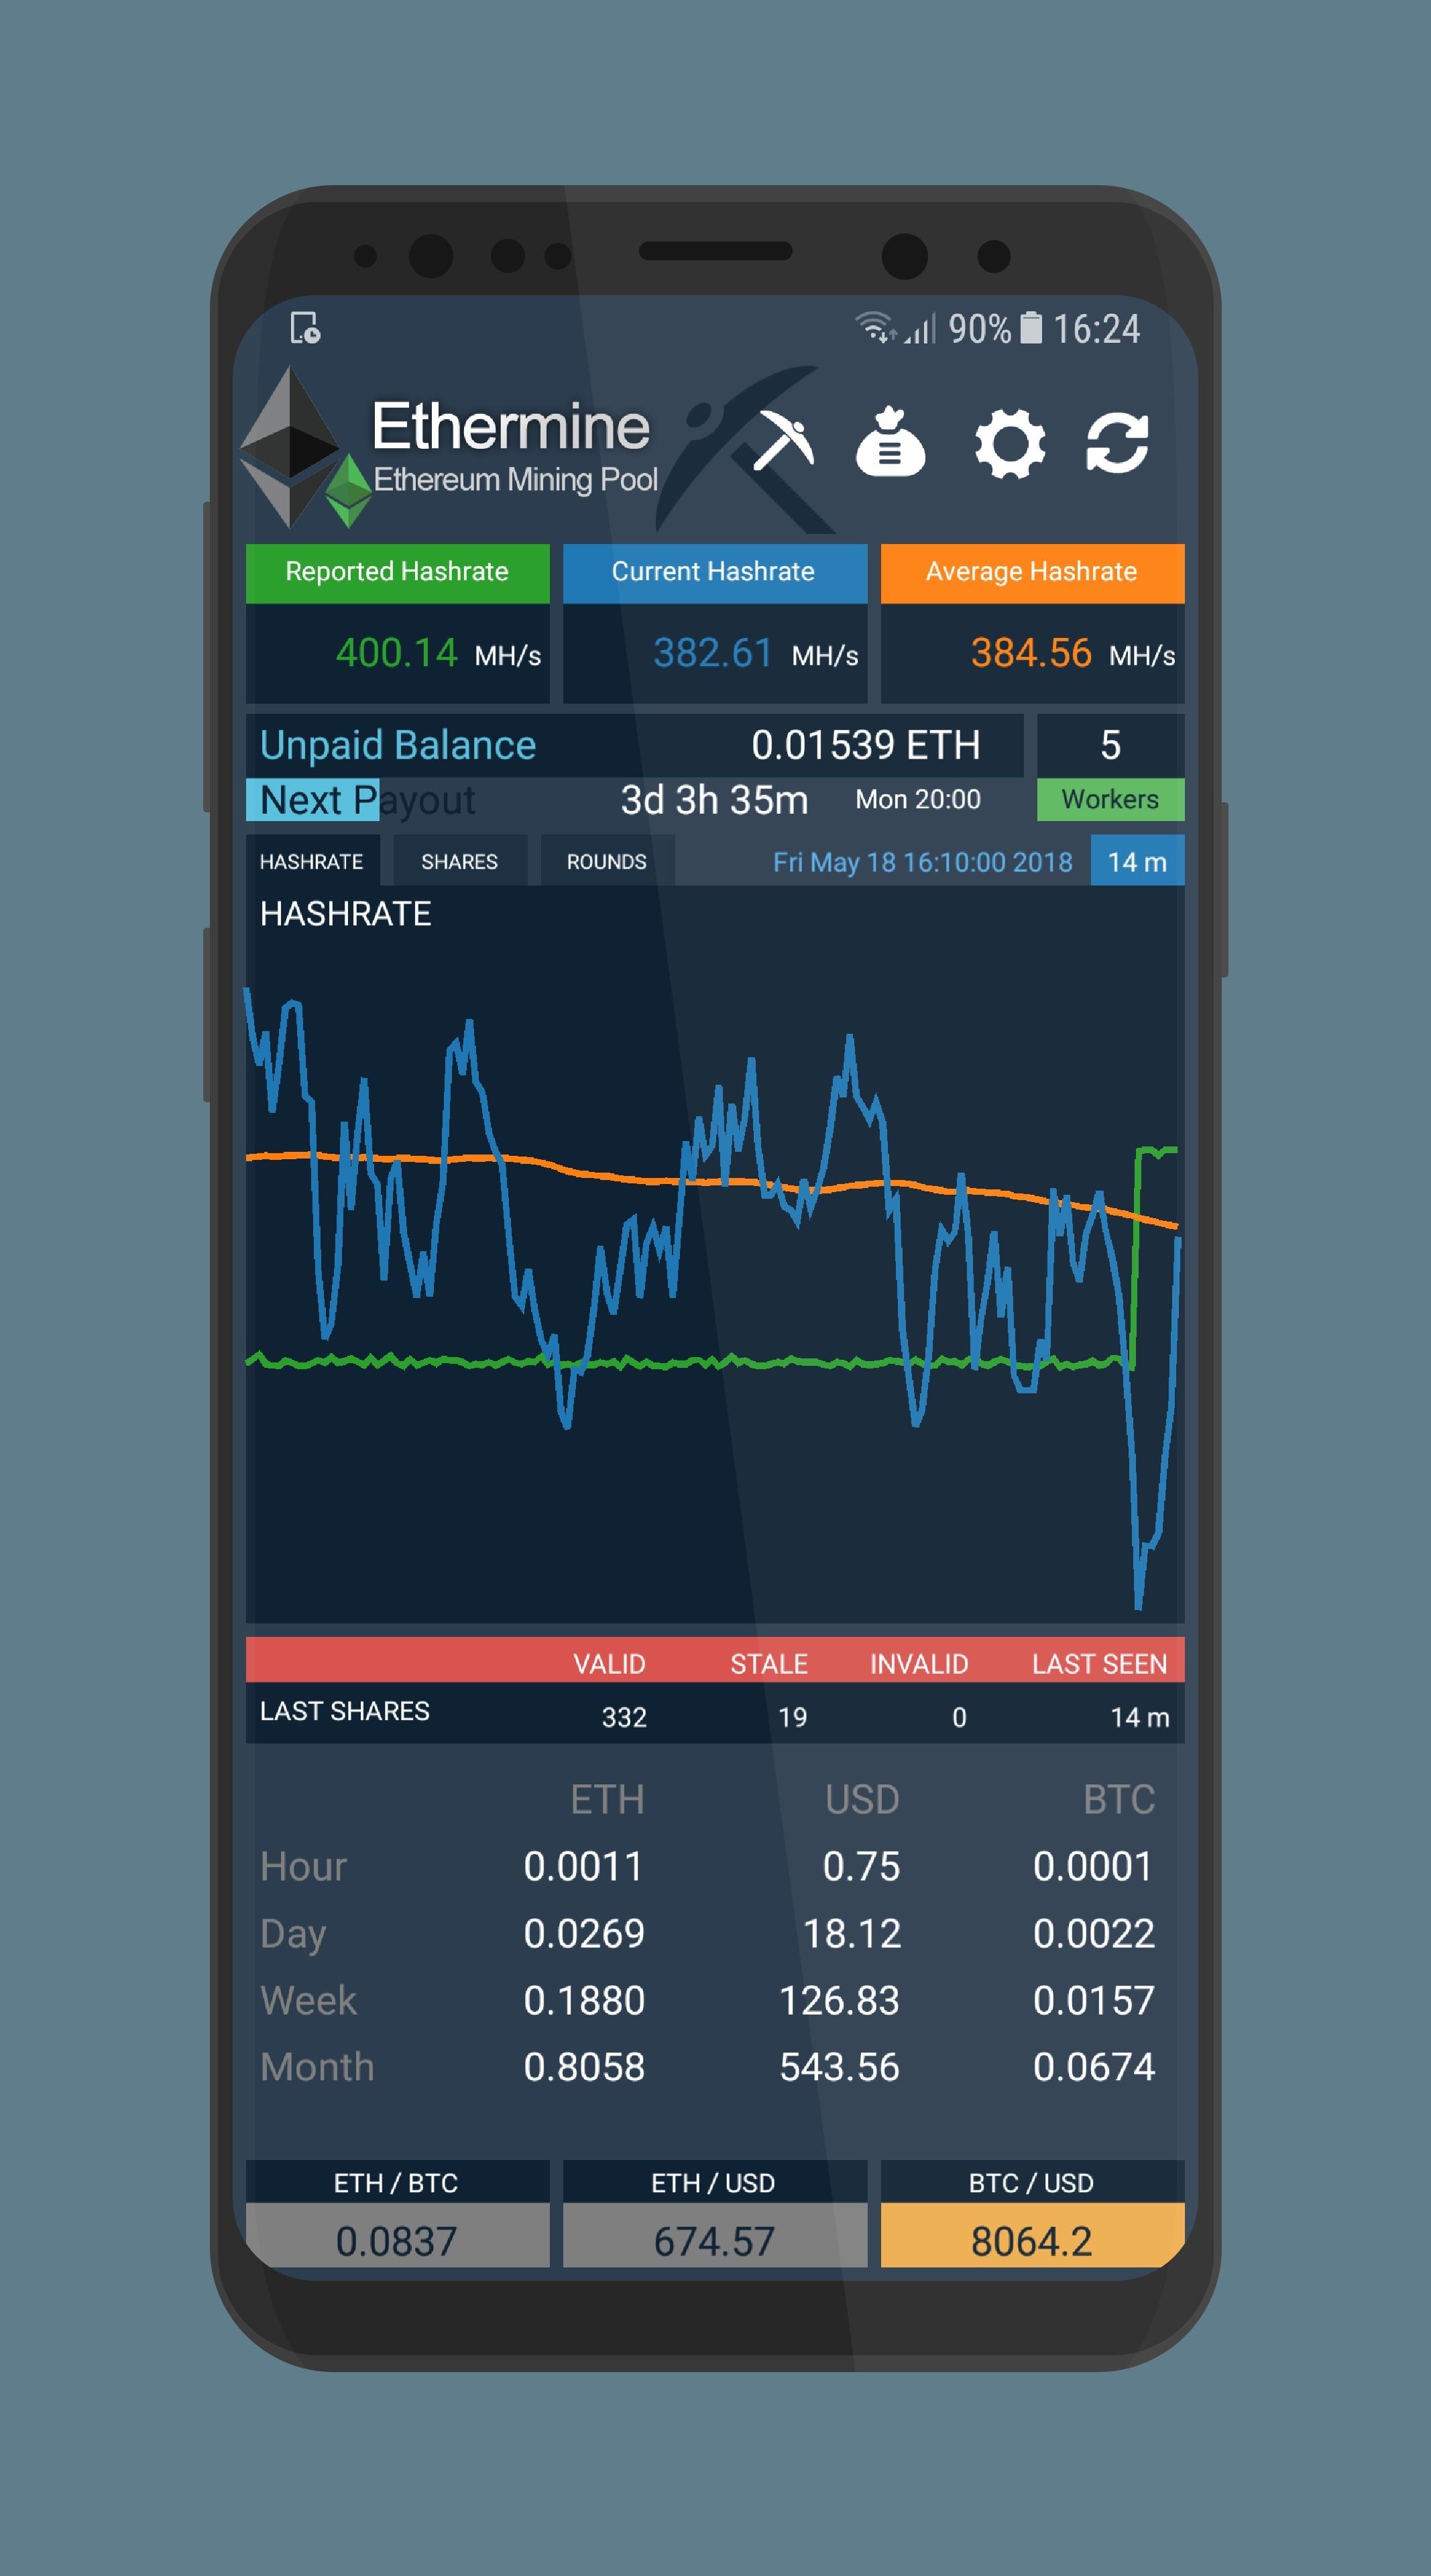Tap the VALID column header

pos(609,1664)
